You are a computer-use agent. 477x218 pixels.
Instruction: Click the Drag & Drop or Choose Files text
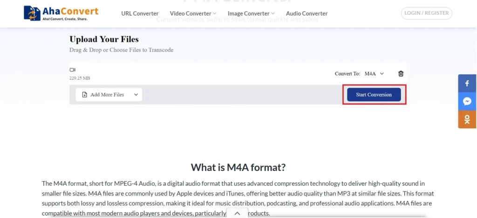pyautogui.click(x=121, y=50)
